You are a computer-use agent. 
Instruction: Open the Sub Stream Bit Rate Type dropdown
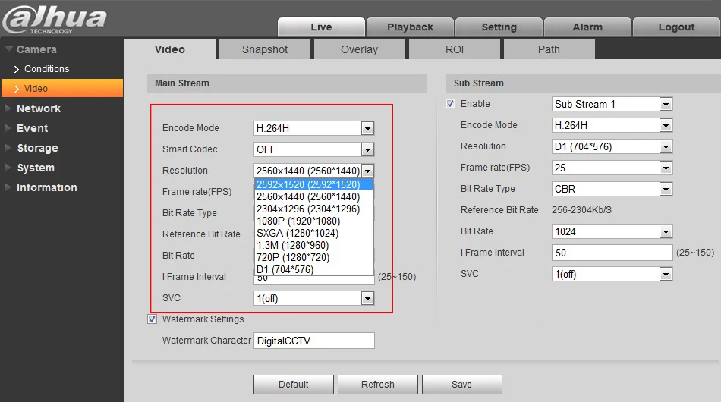[x=612, y=189]
